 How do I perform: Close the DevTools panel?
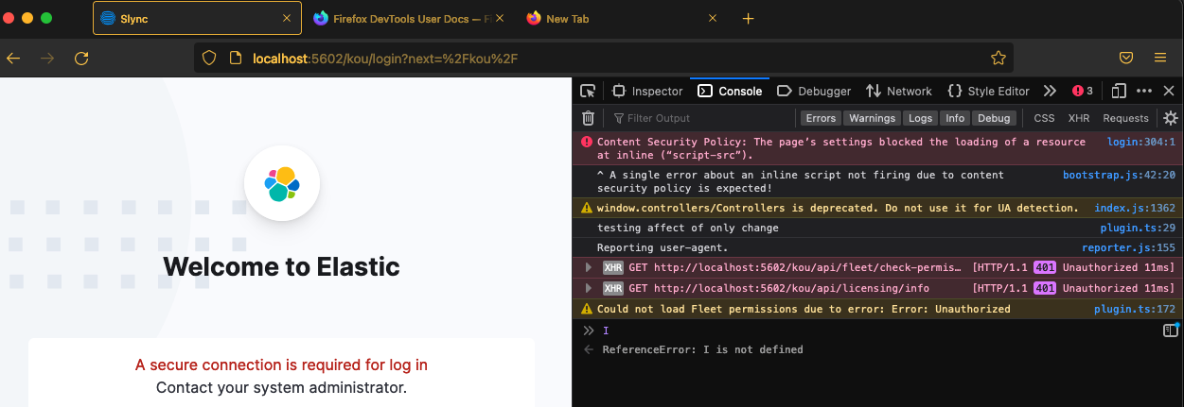tap(1169, 91)
